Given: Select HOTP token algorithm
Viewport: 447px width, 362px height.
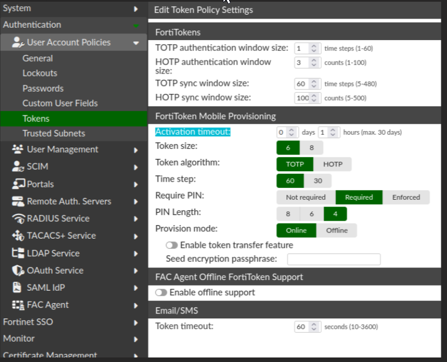Looking at the screenshot, I should [332, 164].
